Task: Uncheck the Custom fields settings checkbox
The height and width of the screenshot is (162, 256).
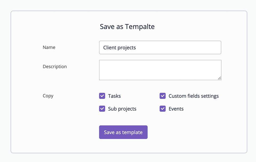Action: [x=163, y=96]
